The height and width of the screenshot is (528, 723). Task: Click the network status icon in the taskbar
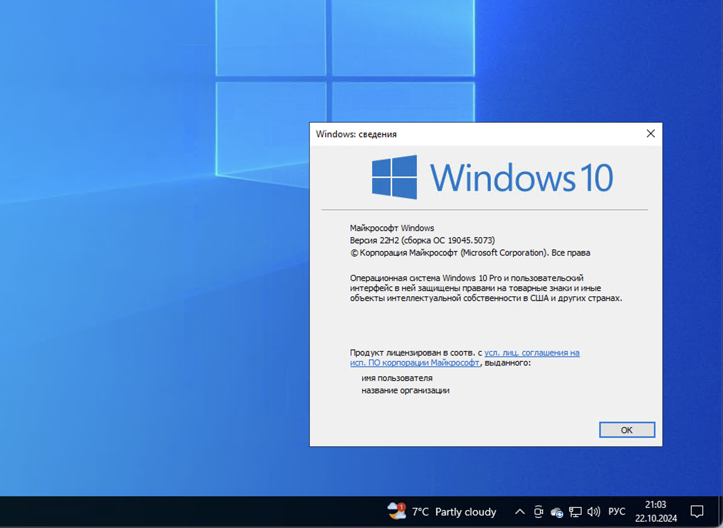[575, 512]
